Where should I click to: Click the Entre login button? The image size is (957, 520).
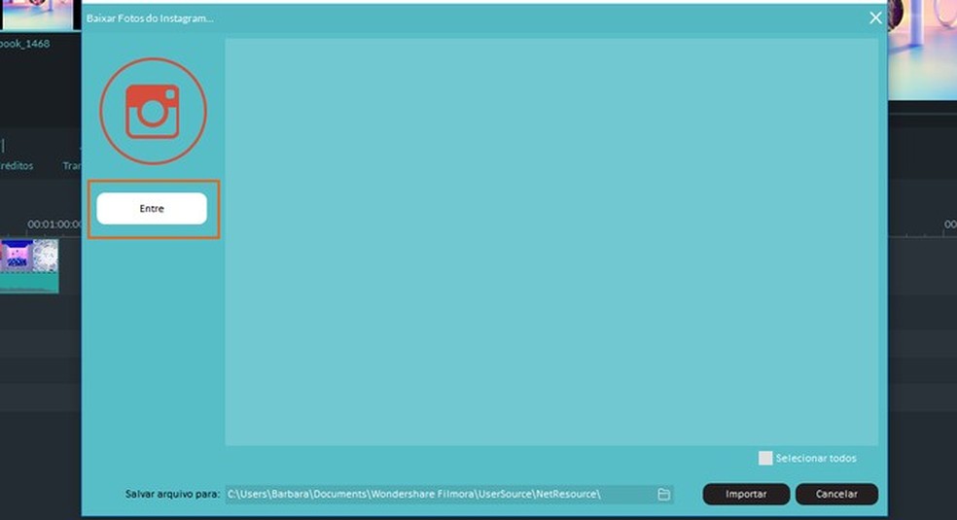point(152,209)
